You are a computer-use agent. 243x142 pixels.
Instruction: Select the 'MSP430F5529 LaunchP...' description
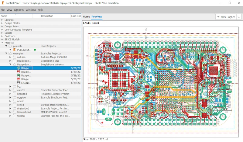point(55,112)
